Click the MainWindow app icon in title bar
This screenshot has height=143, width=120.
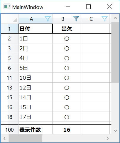7,7
